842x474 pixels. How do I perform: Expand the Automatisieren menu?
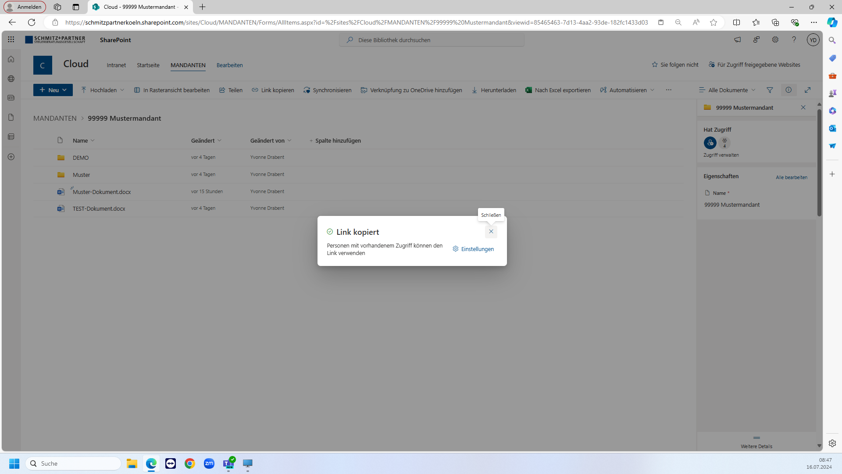pyautogui.click(x=627, y=90)
